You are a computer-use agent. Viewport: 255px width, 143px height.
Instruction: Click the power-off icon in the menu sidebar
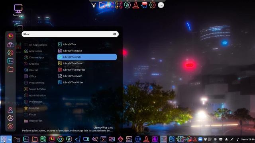coord(10,126)
